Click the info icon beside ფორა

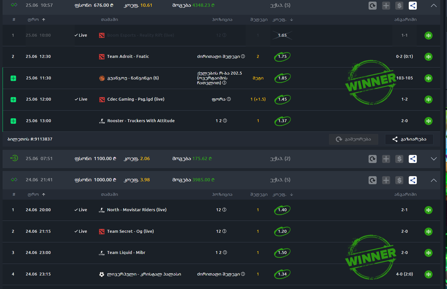tap(229, 99)
